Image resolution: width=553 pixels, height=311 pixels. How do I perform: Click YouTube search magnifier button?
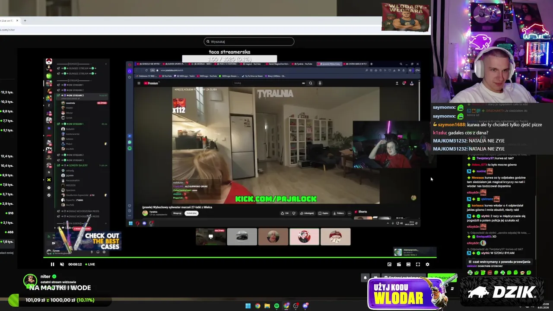(x=310, y=83)
